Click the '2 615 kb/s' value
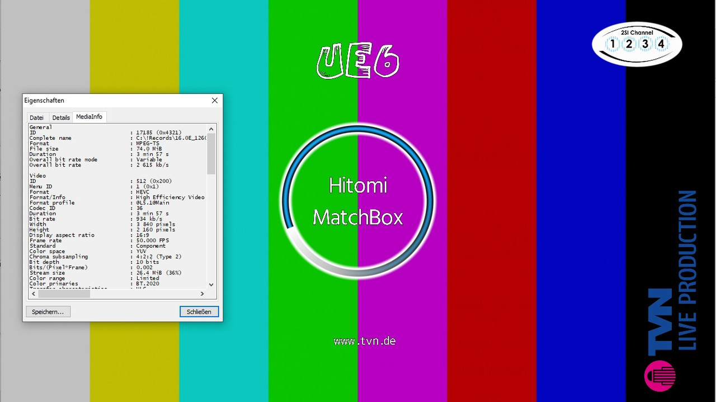 pyautogui.click(x=152, y=165)
